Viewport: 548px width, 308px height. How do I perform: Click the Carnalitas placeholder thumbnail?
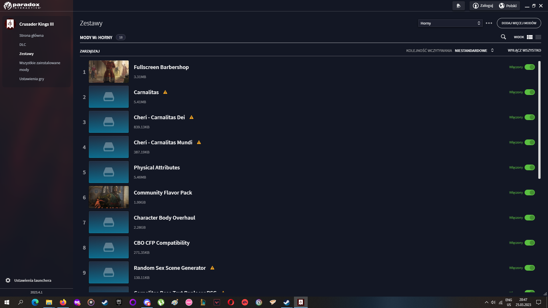[x=109, y=97]
